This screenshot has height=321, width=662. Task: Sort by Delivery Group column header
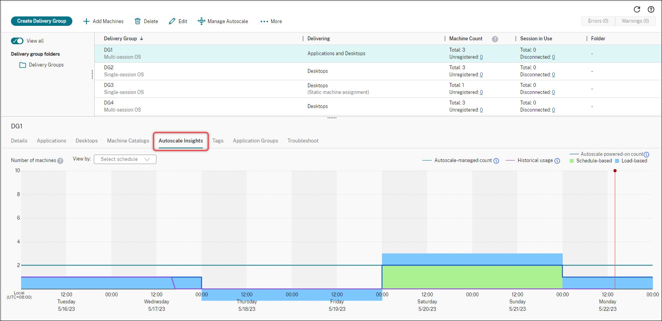pyautogui.click(x=120, y=38)
